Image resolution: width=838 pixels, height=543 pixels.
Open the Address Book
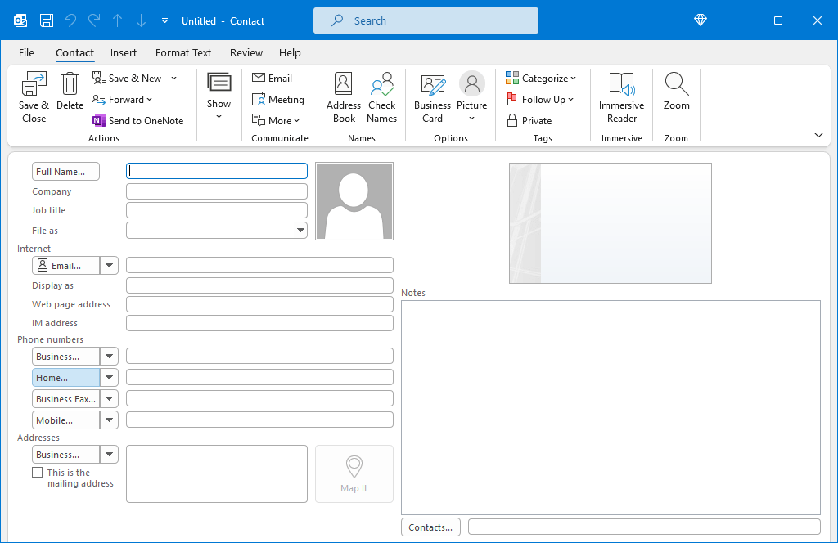coord(344,98)
